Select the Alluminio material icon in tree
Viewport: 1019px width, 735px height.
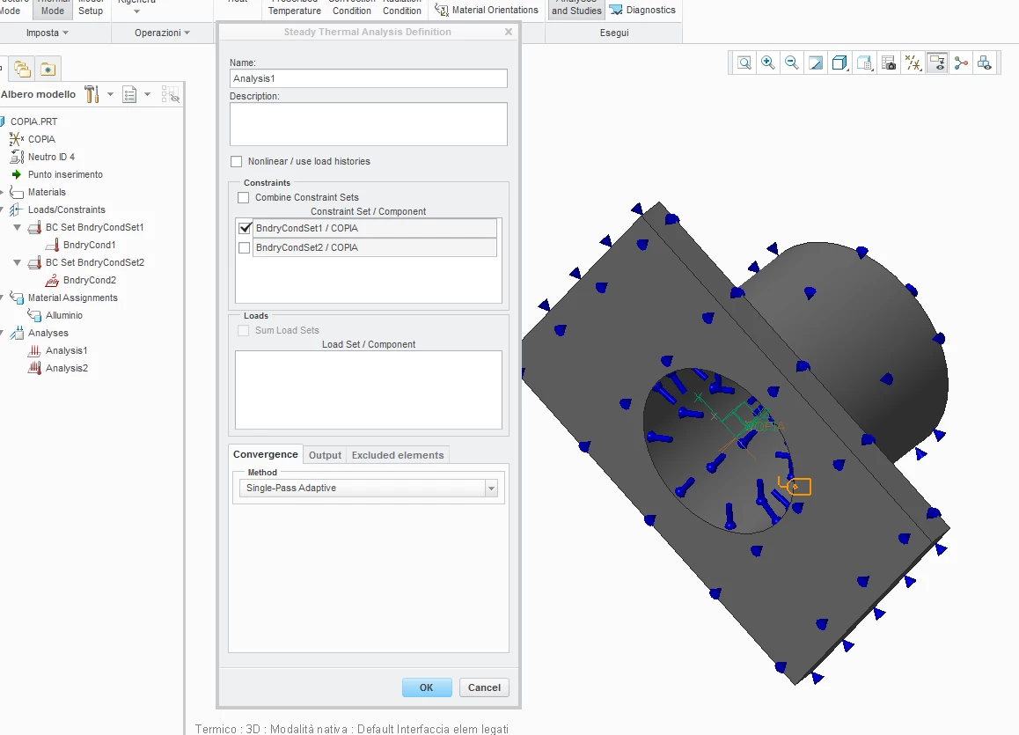pyautogui.click(x=34, y=315)
